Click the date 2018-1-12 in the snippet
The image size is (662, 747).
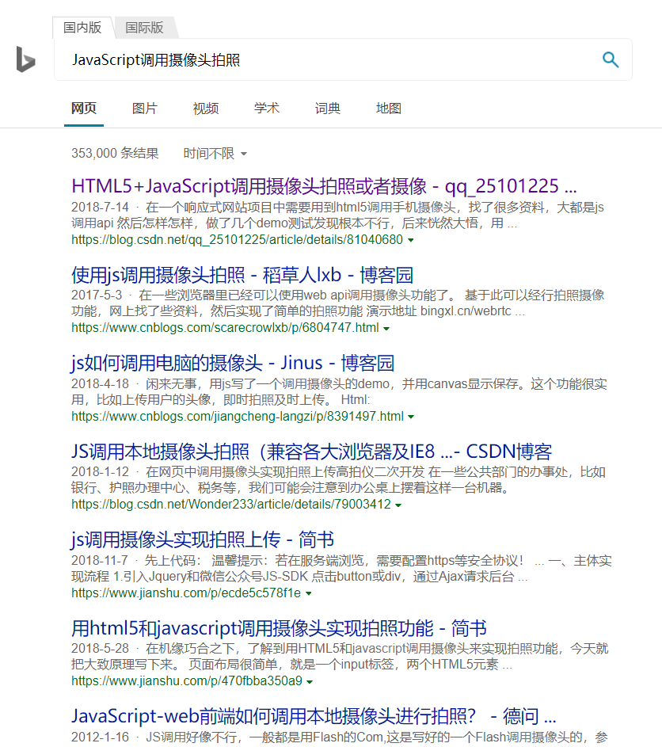pyautogui.click(x=100, y=472)
